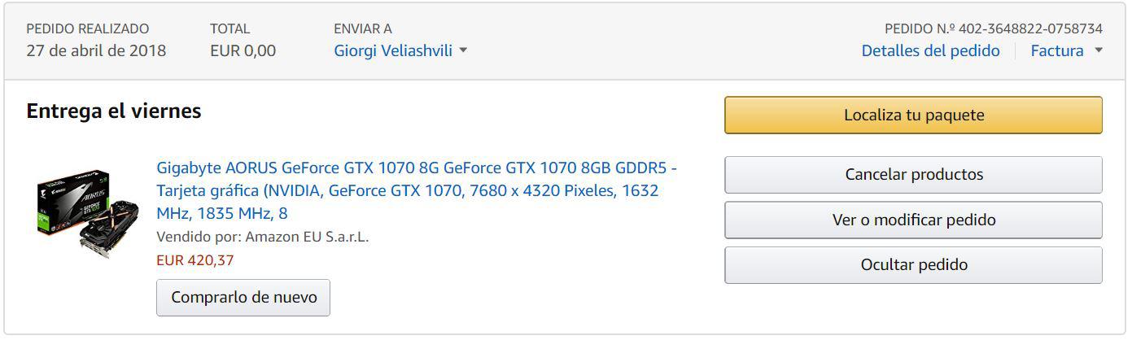Click the ENVIAR A header label
This screenshot has height=340, width=1132.
362,28
